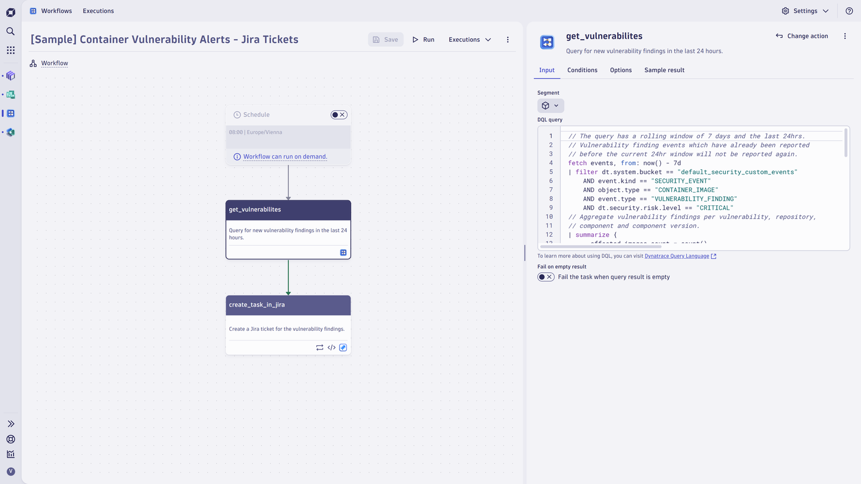
Task: Click the clock icon on Schedule trigger
Action: click(237, 115)
